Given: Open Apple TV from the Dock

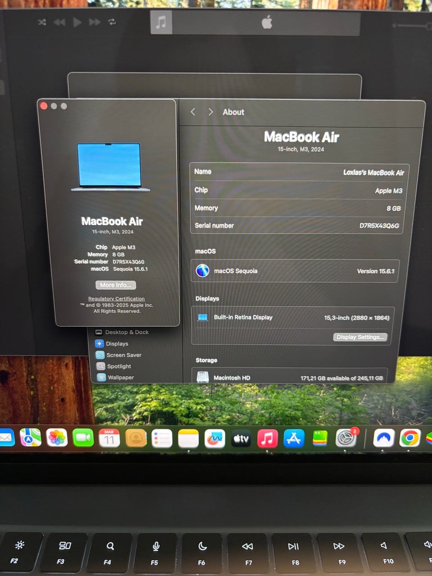Looking at the screenshot, I should [x=241, y=438].
